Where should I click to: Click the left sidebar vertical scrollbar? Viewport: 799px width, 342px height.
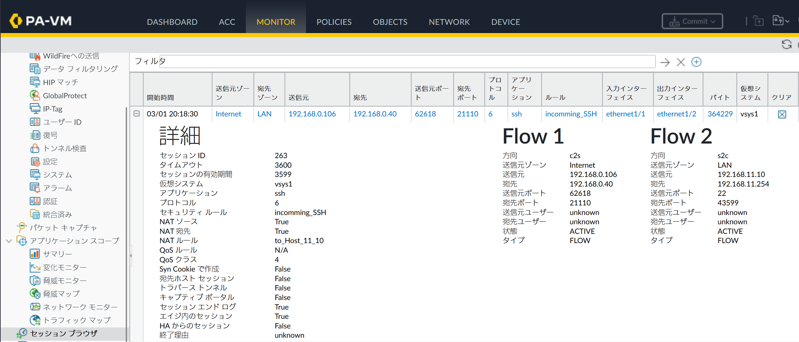click(x=126, y=224)
